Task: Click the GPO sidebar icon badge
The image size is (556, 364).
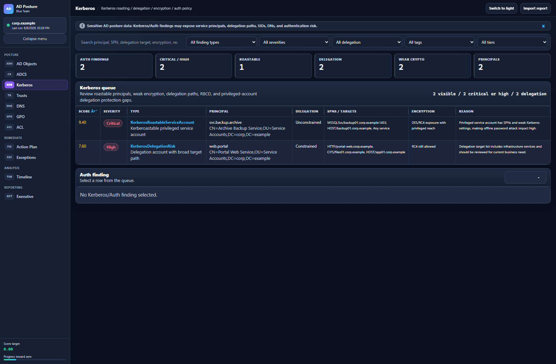Action: [x=9, y=117]
